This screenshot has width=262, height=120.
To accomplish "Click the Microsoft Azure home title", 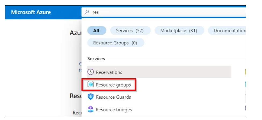I will pos(31,12).
